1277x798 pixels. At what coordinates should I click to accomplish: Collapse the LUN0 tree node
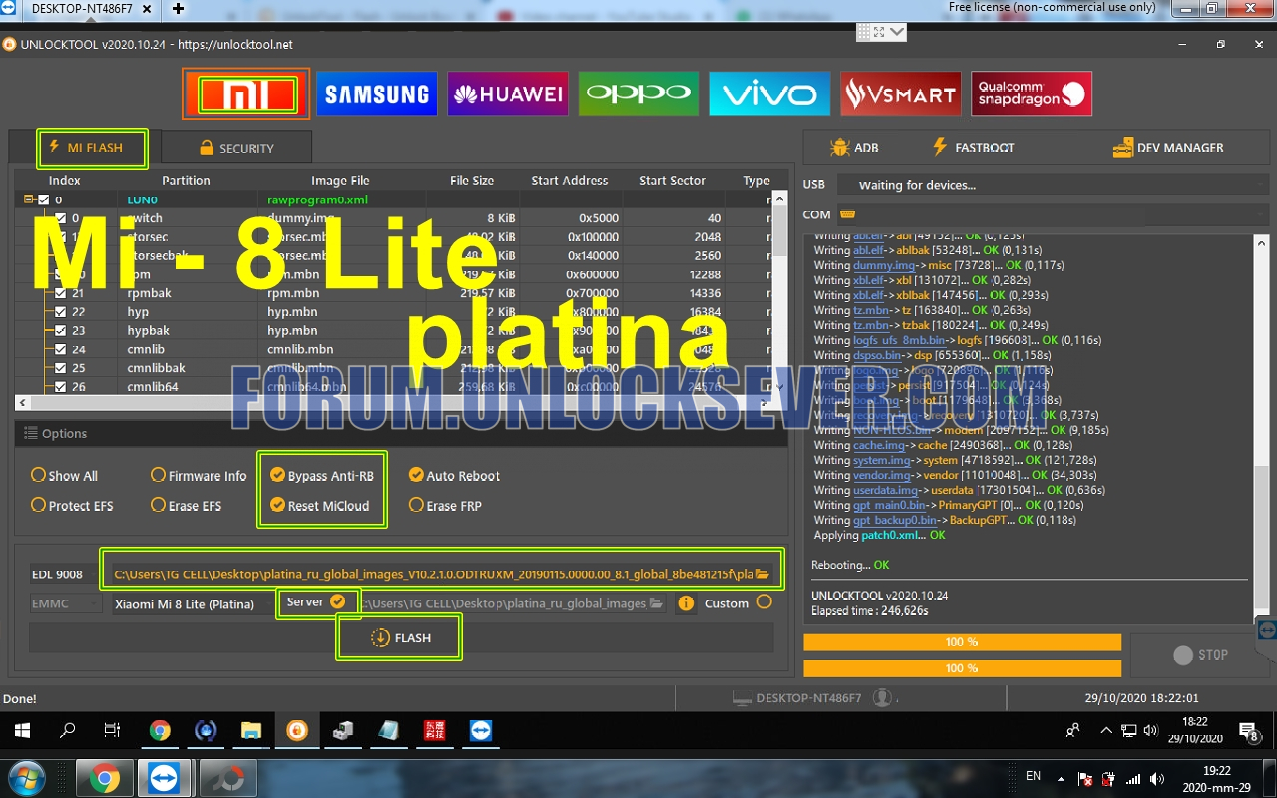point(29,199)
